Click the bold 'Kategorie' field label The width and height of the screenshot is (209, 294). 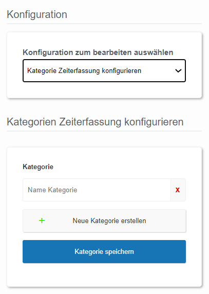[x=38, y=167]
